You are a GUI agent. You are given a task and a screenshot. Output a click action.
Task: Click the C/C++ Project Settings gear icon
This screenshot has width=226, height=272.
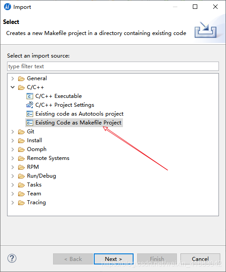pos(30,105)
